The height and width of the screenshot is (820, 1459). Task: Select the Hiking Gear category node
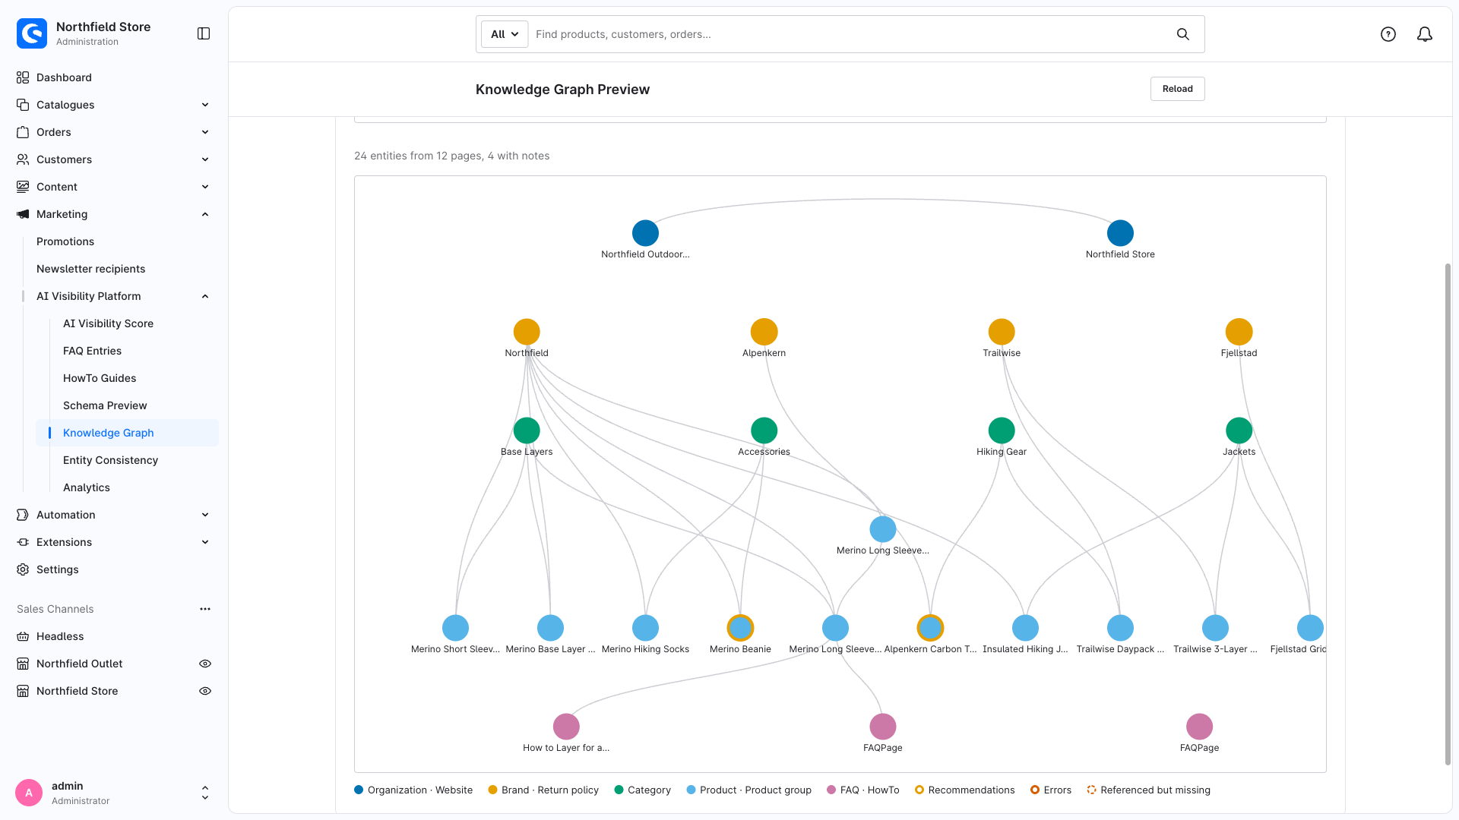(1002, 430)
